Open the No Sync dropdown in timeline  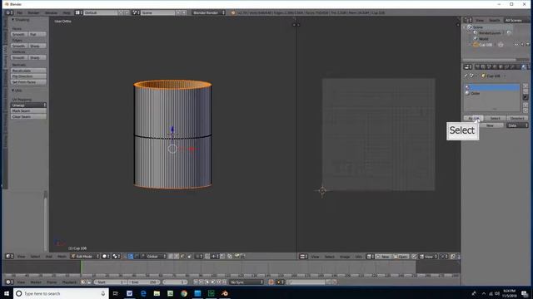point(247,282)
